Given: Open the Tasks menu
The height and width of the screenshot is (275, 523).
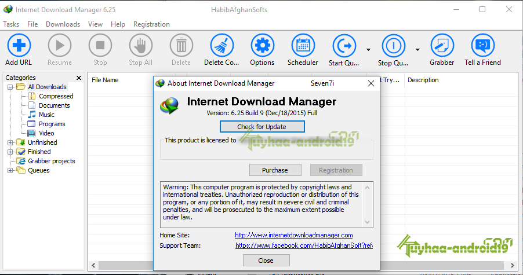Looking at the screenshot, I should click(11, 24).
